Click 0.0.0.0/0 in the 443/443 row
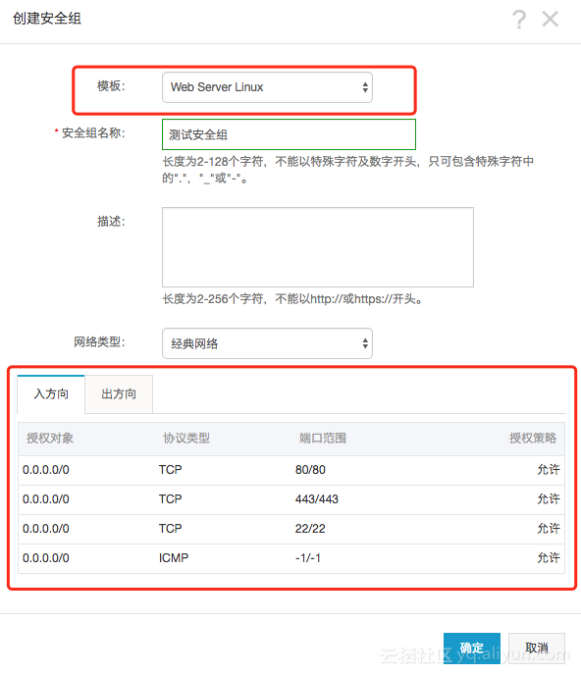The height and width of the screenshot is (675, 581). 46,499
